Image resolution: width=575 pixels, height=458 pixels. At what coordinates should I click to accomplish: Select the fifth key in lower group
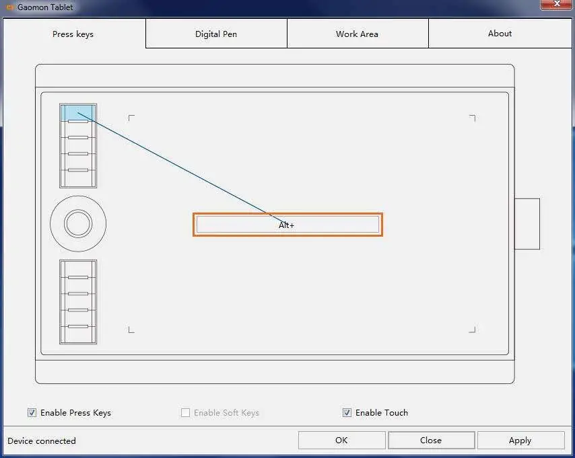click(x=78, y=334)
